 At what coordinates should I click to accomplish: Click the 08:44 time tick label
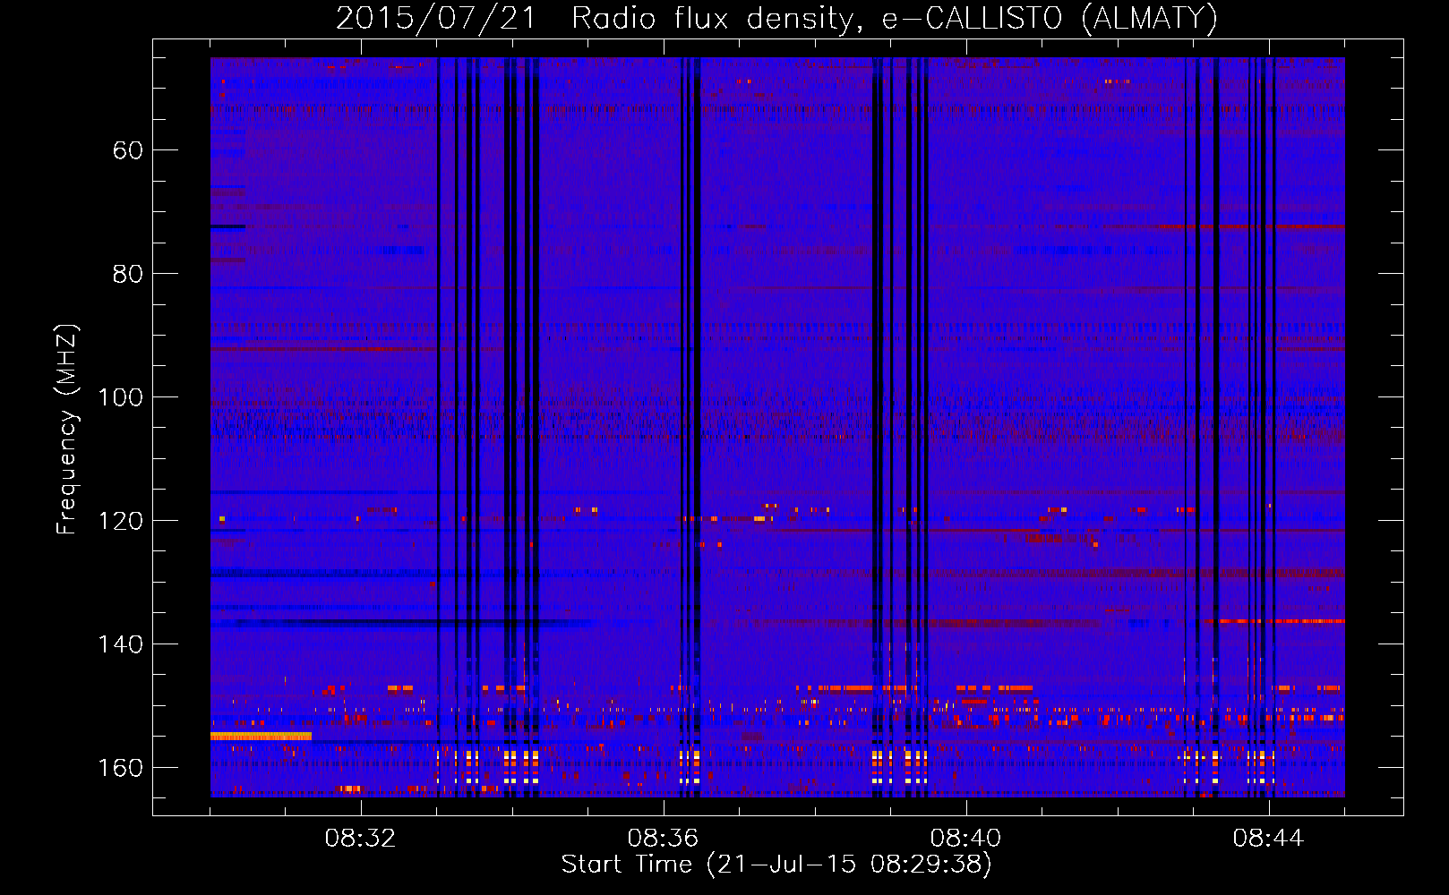[1268, 839]
